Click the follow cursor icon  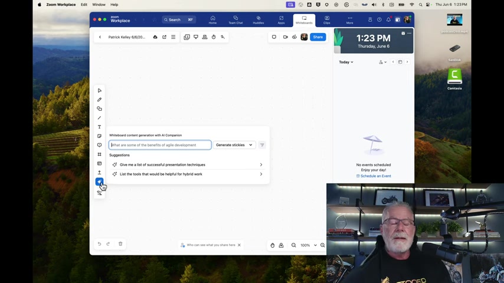click(x=222, y=37)
